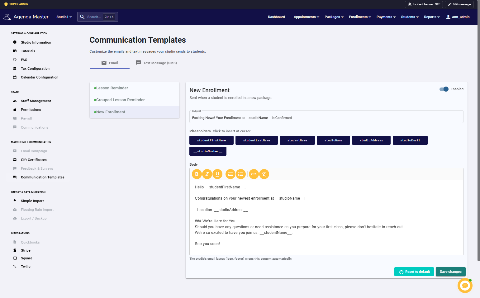Open Staff Management link

(x=36, y=101)
